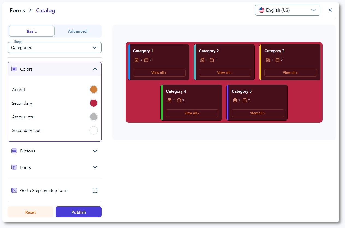This screenshot has width=345, height=228.
Task: Expand the Fonts section
Action: 95,167
